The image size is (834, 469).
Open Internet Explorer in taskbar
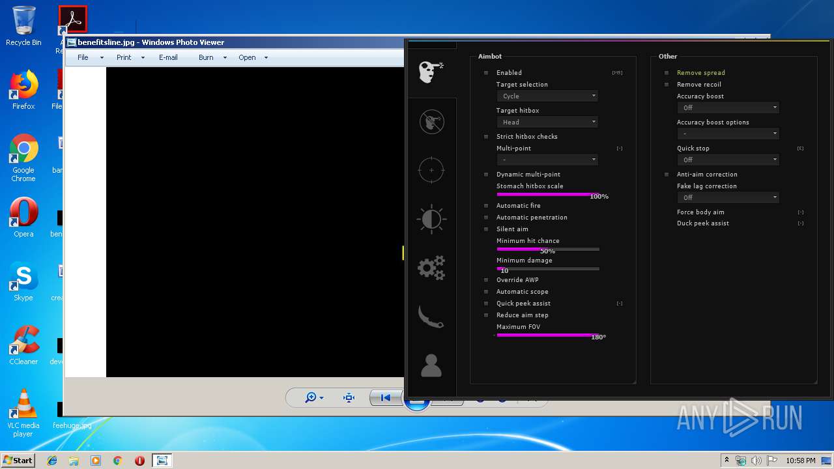coord(52,461)
